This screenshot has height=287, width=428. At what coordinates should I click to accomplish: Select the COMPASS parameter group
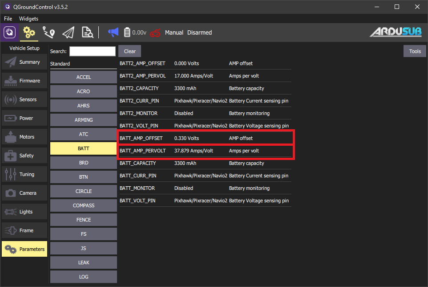click(x=84, y=205)
